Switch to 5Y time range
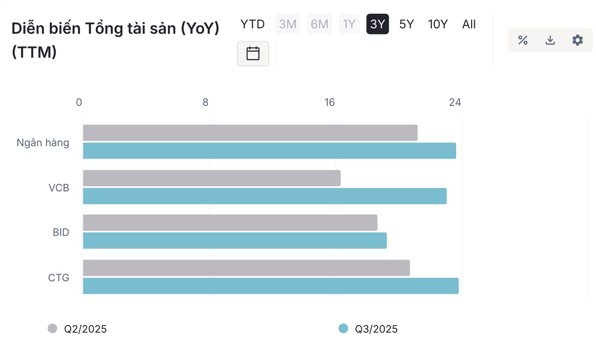This screenshot has height=350, width=596. point(406,24)
